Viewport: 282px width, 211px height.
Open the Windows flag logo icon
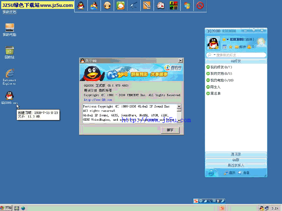(187, 5)
